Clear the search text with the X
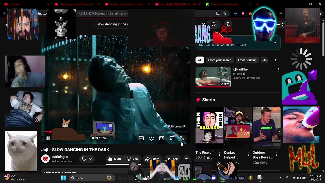 point(204,24)
